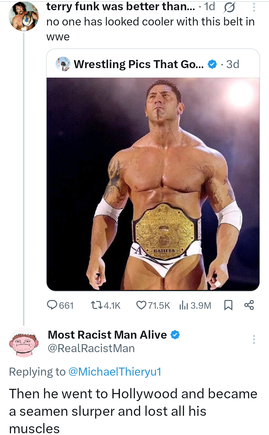Tap the verified badge beside Wrestling Pics

212,64
